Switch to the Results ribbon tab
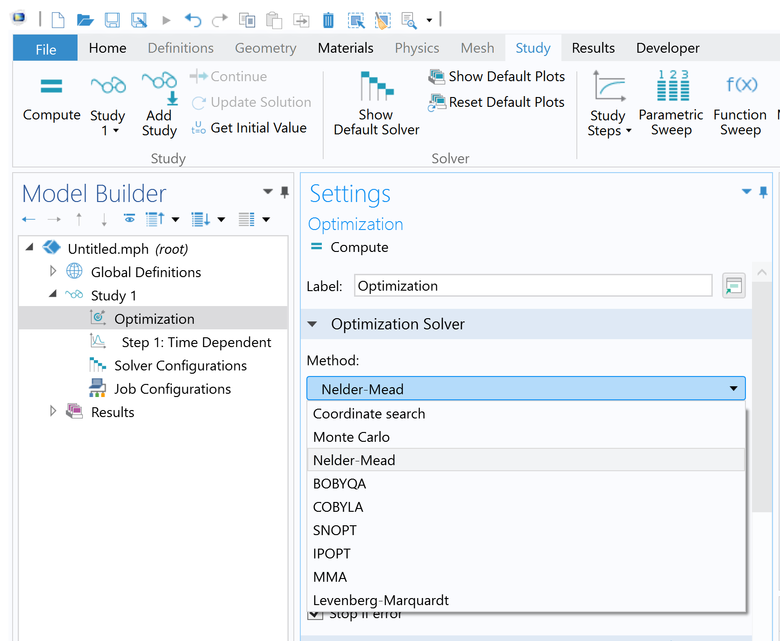The height and width of the screenshot is (641, 780). pyautogui.click(x=593, y=48)
